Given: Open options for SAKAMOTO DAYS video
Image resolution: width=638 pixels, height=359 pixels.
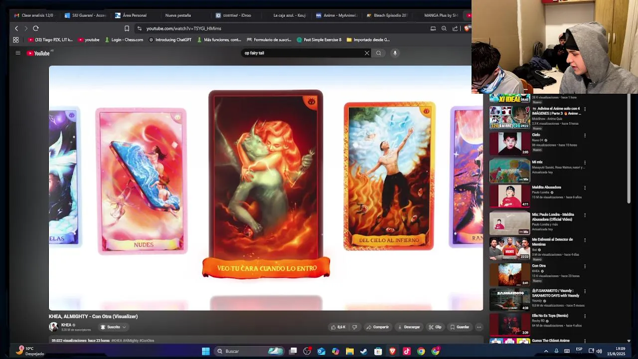Looking at the screenshot, I should click(585, 291).
